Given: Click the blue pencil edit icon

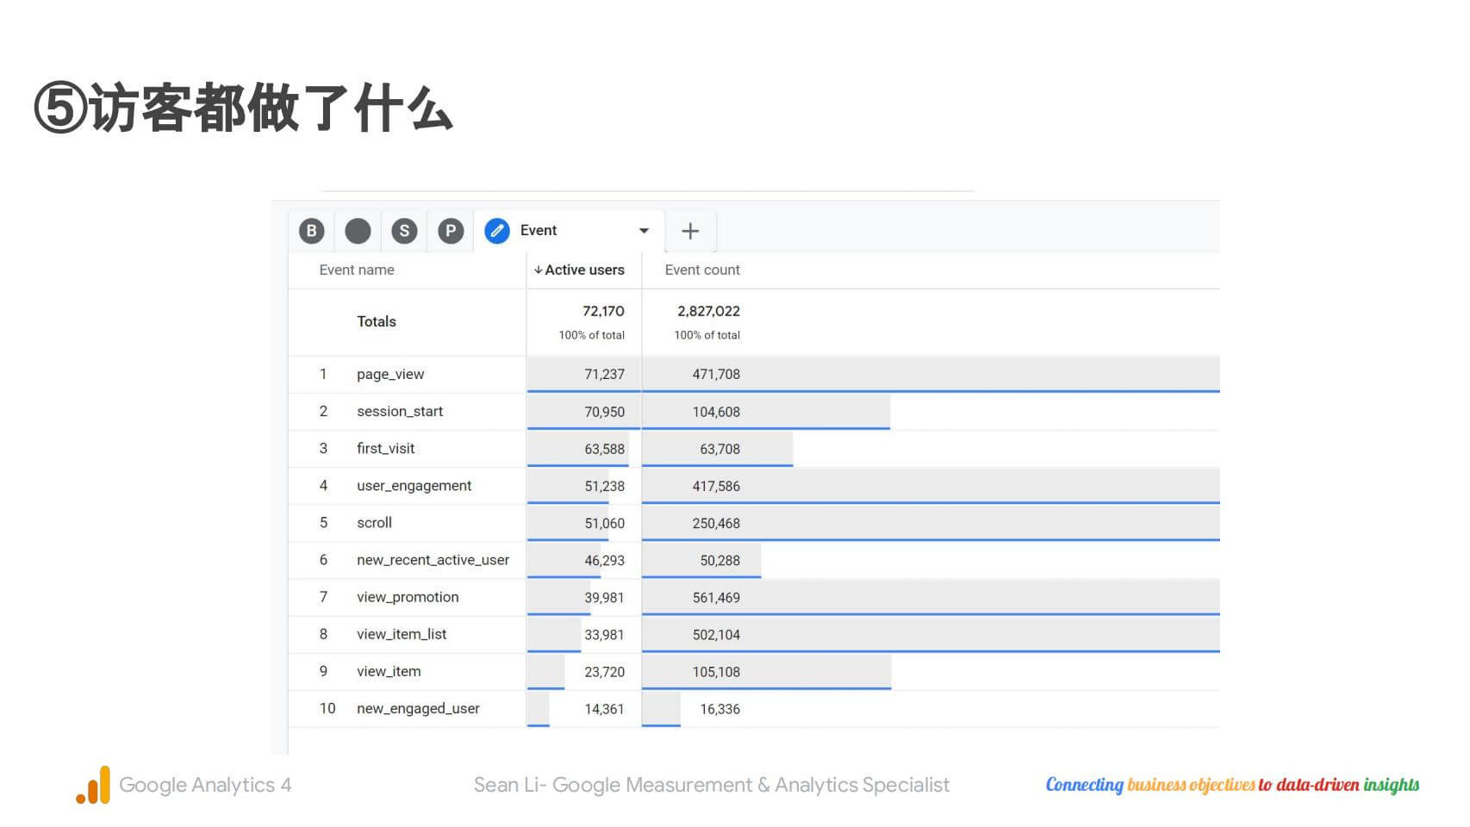Looking at the screenshot, I should (x=497, y=231).
